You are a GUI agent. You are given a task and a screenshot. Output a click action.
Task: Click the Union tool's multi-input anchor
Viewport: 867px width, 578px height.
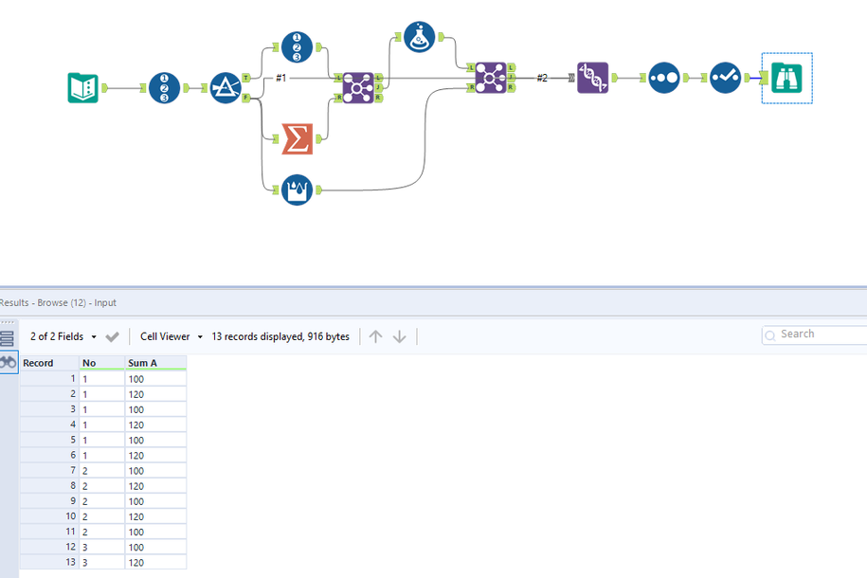pos(571,78)
